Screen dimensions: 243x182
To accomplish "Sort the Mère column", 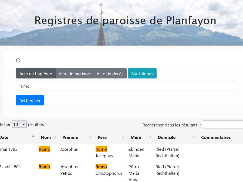I will tap(150, 137).
